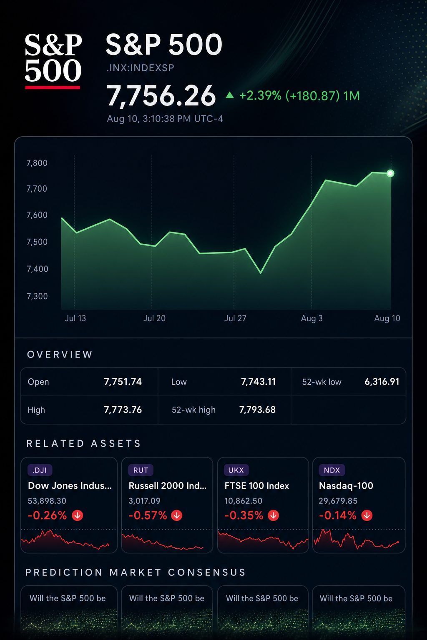Click the Jul 20 x-axis date label
Screen dimensions: 427x640
click(x=154, y=318)
